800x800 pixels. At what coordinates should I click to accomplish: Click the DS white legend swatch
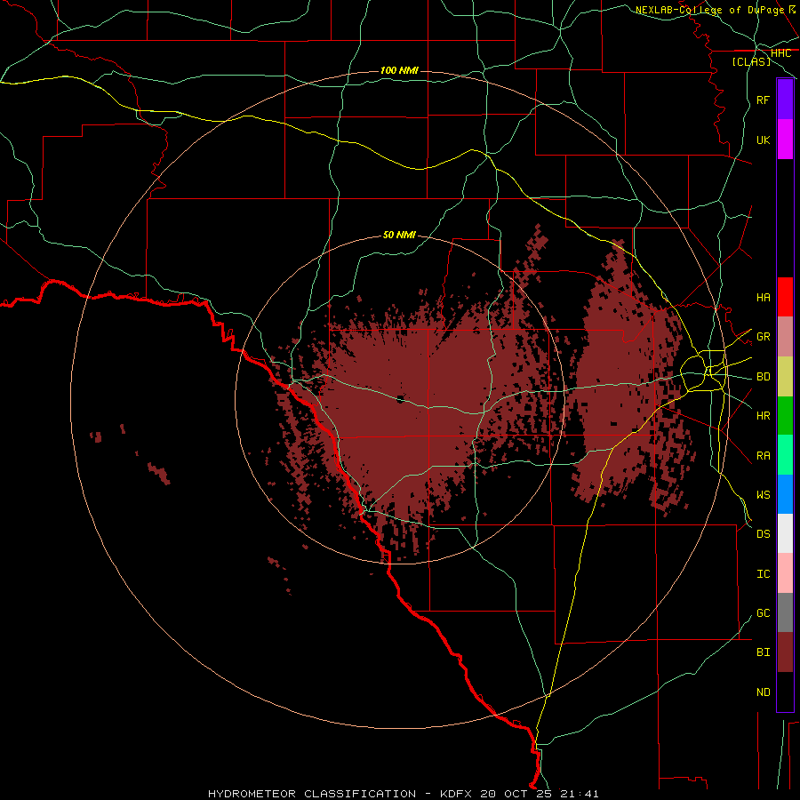[785, 533]
